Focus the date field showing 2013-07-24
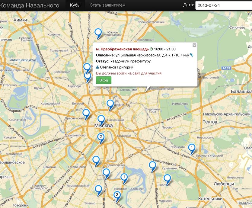Image resolution: width=252 pixels, height=208 pixels. (224, 5)
